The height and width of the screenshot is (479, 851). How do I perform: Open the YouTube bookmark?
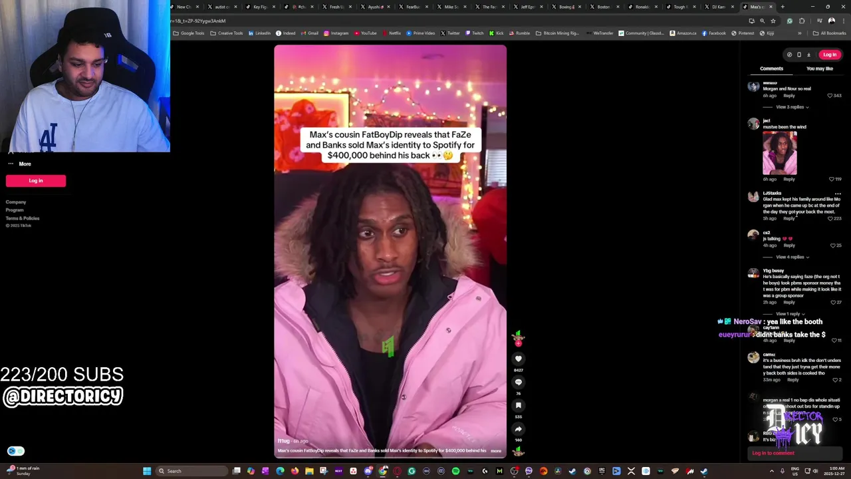(x=365, y=33)
